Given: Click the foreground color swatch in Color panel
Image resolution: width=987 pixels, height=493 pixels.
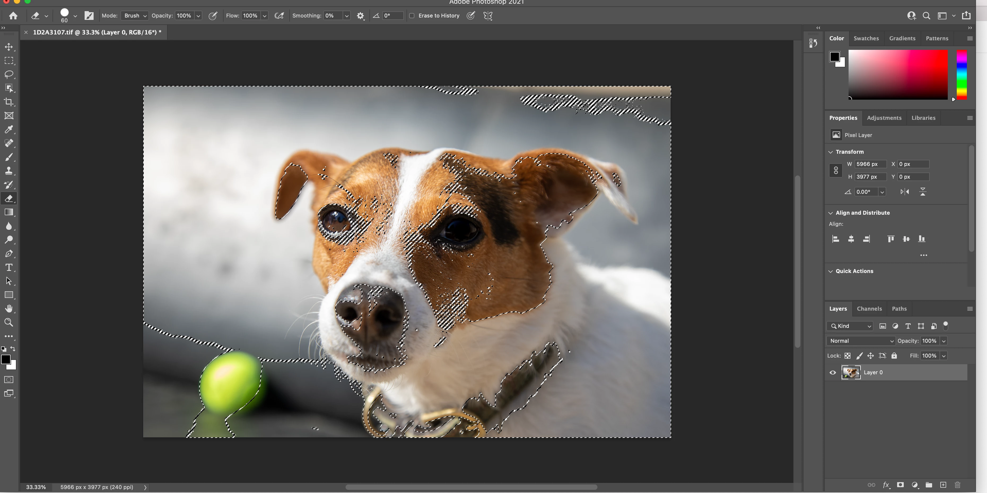Looking at the screenshot, I should click(835, 57).
